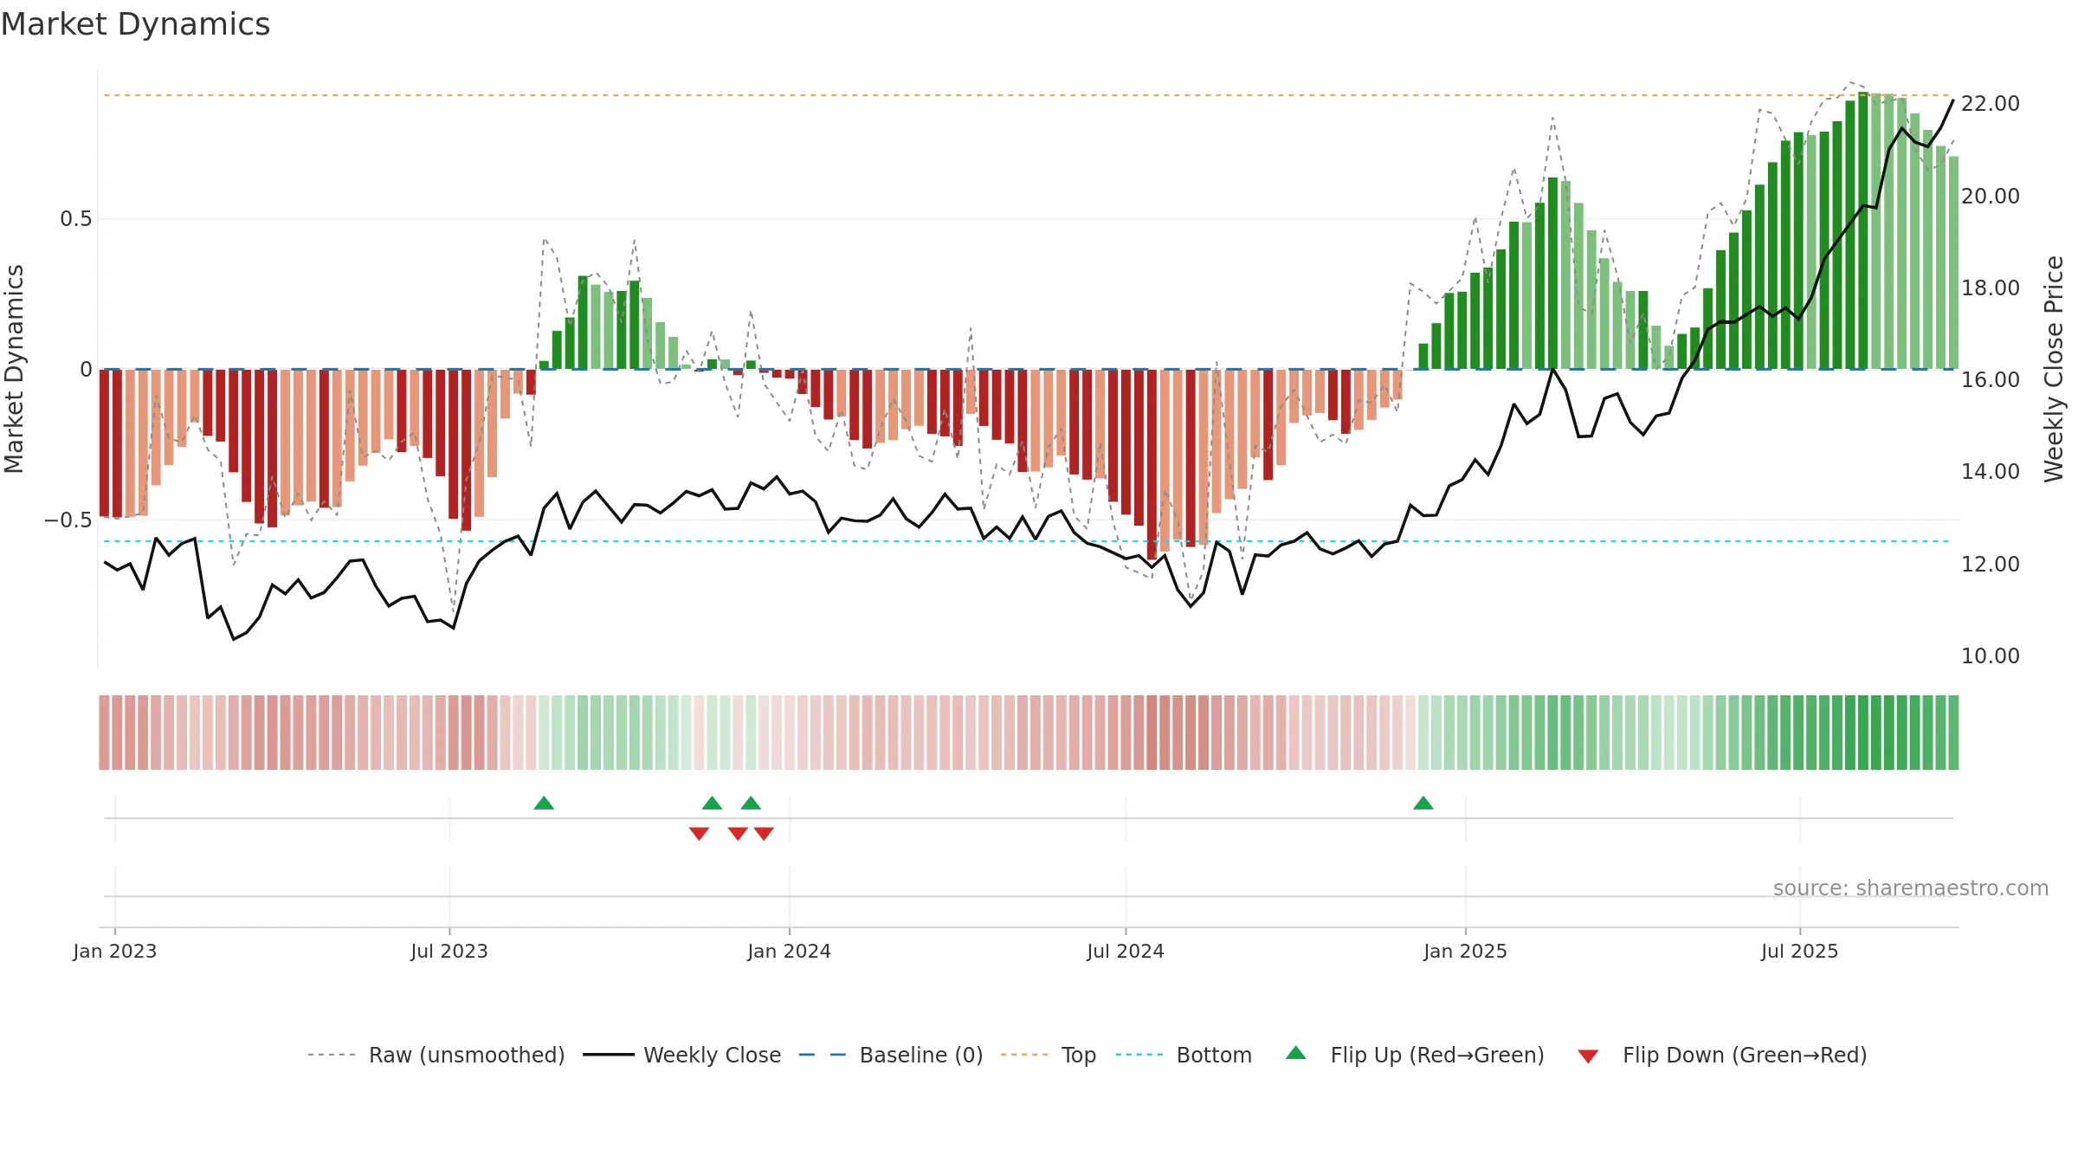Image resolution: width=2078 pixels, height=1169 pixels.
Task: Select the flip-up marker just before January 2025
Action: (1423, 803)
